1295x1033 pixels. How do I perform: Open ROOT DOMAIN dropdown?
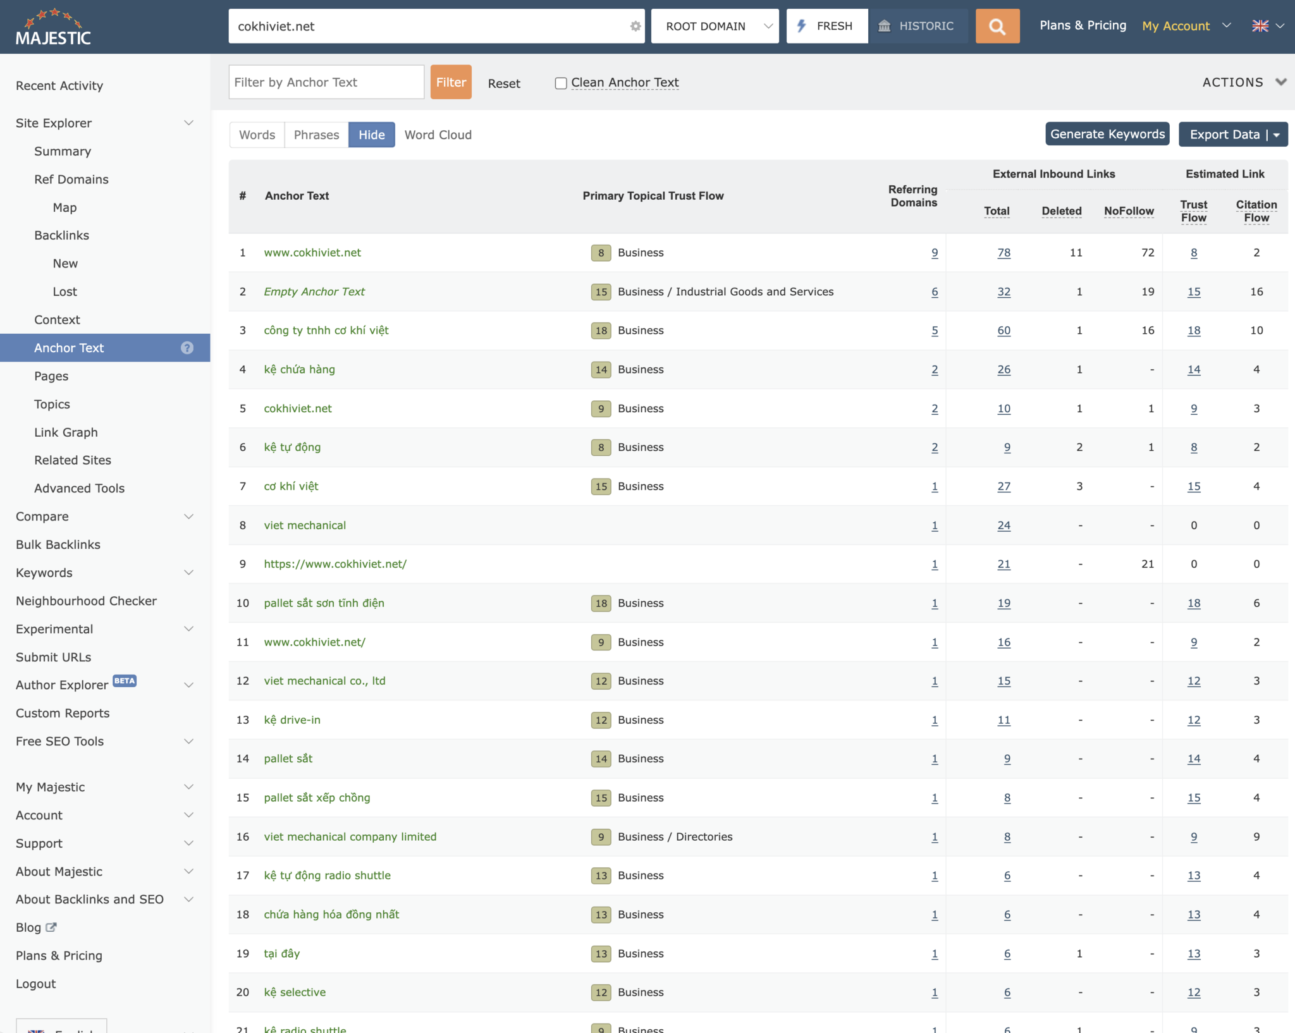715,26
